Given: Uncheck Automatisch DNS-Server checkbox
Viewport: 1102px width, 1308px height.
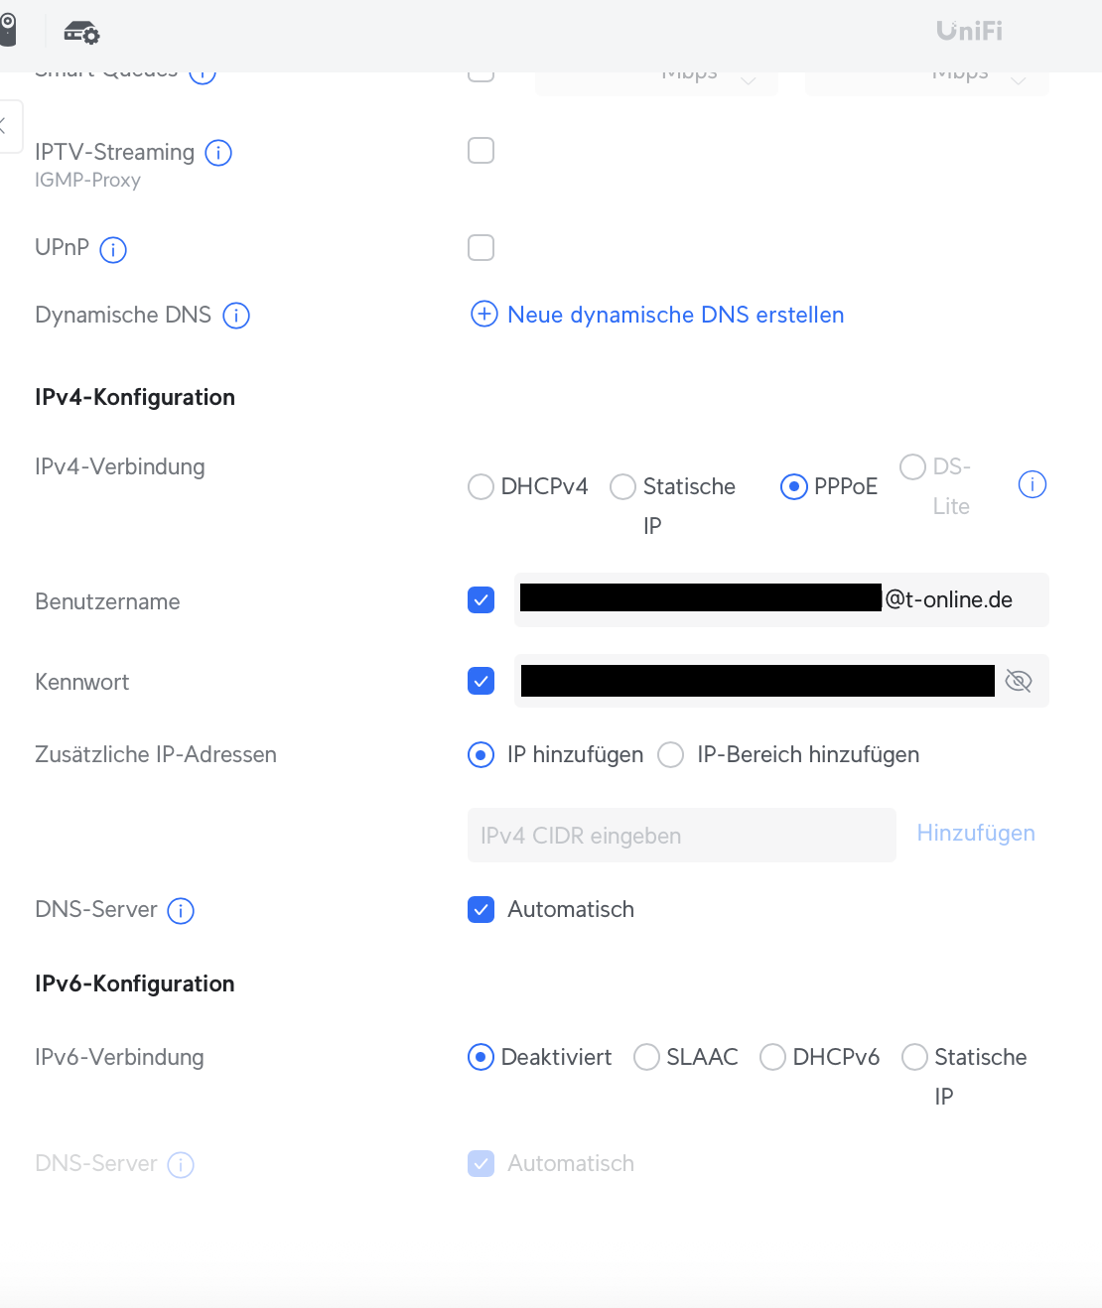Looking at the screenshot, I should click(481, 909).
